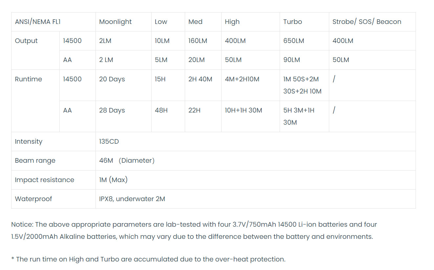This screenshot has height=270, width=434.
Task: Select the 20 Days runtime cell
Action: click(112, 79)
